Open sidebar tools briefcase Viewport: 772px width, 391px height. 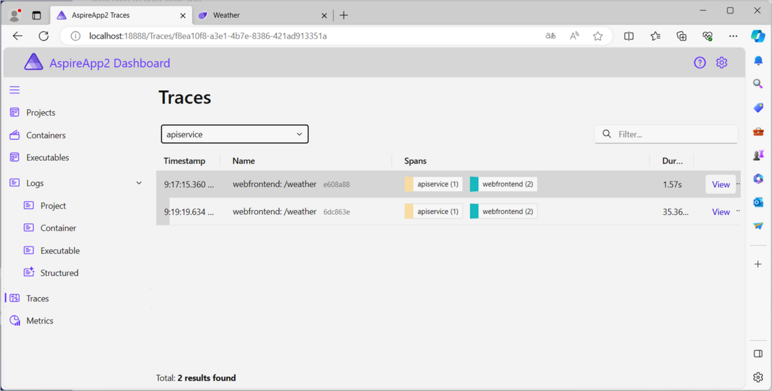pyautogui.click(x=758, y=131)
